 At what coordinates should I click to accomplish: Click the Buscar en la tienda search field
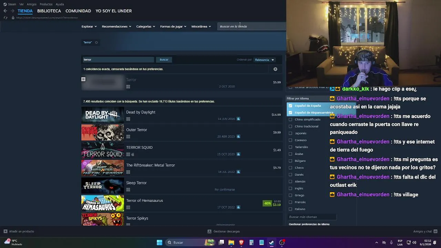click(x=252, y=27)
